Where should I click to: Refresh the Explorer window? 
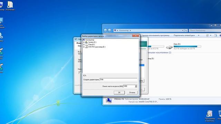coord(186,30)
